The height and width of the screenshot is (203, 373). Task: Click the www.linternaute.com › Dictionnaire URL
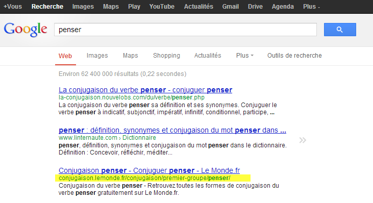coord(107,138)
